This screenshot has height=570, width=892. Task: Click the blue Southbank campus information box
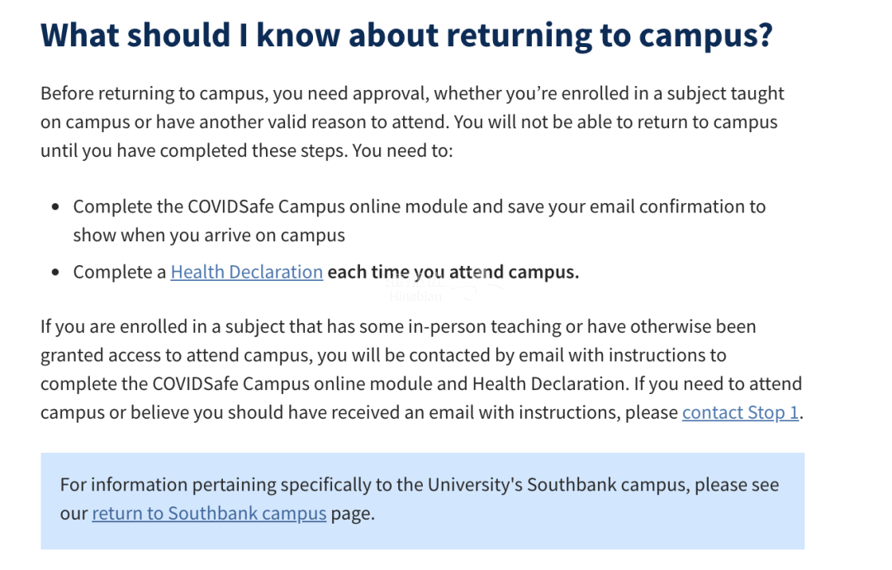423,501
